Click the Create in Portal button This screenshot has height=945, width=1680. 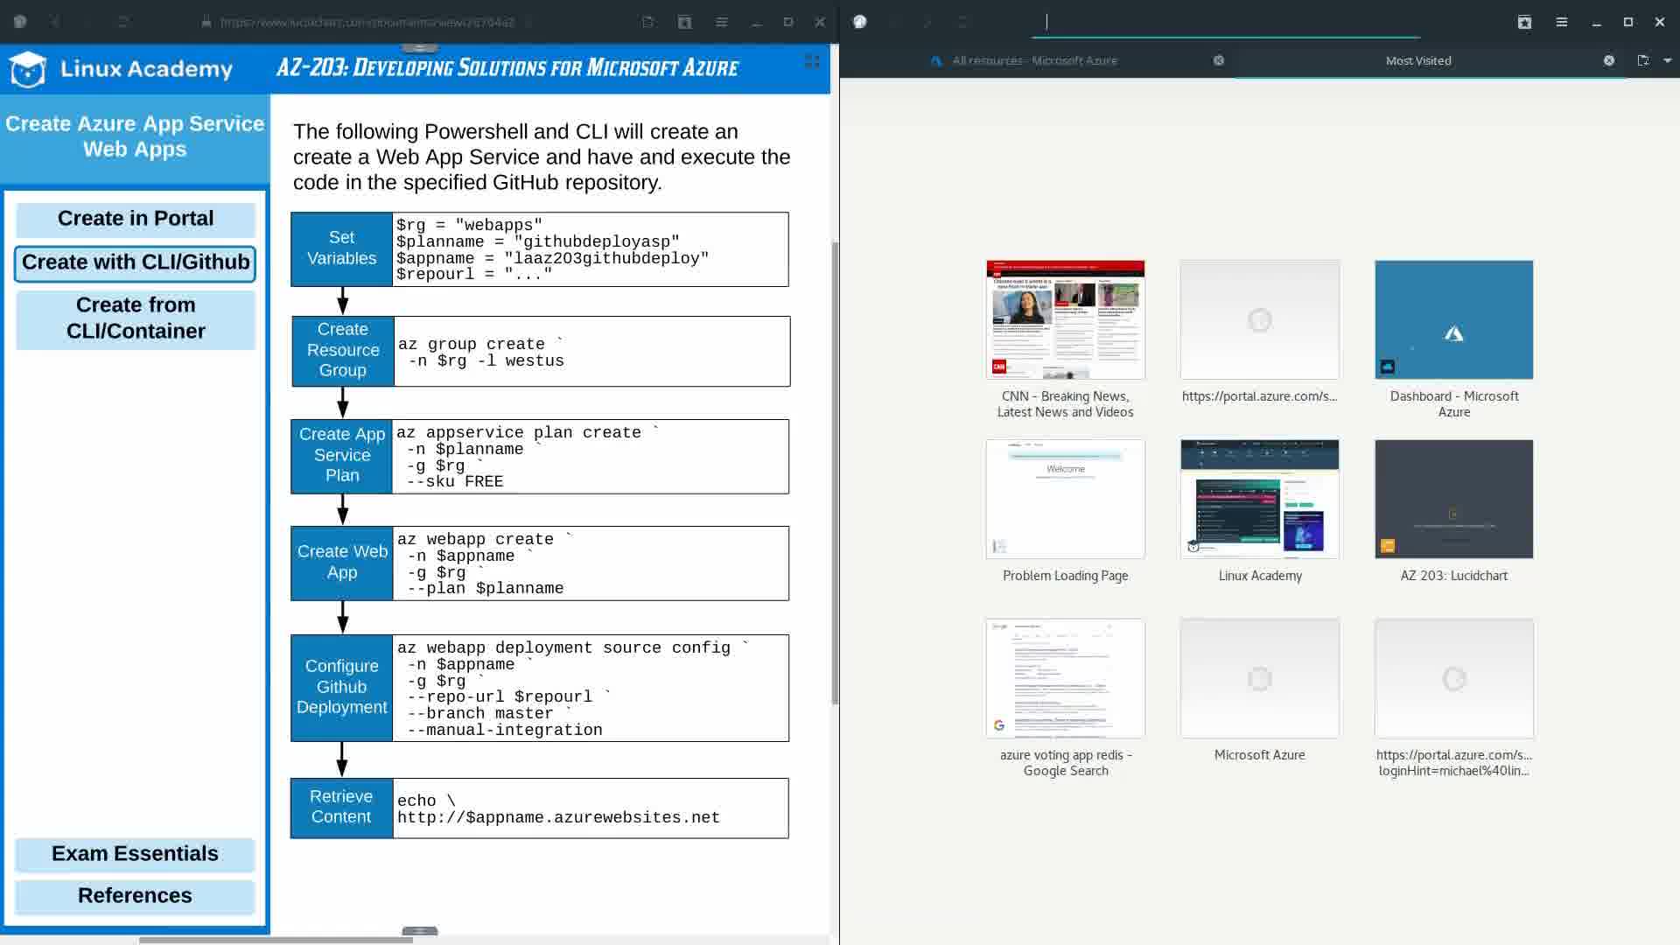tap(136, 219)
